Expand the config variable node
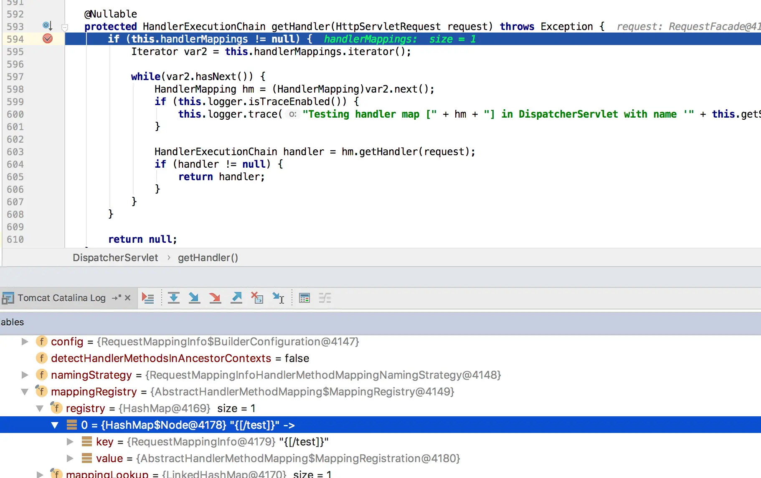The width and height of the screenshot is (761, 478). click(x=25, y=342)
